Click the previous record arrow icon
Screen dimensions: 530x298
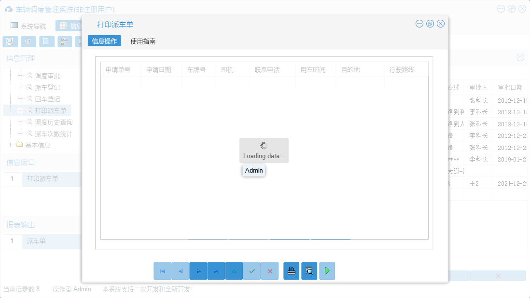point(180,271)
